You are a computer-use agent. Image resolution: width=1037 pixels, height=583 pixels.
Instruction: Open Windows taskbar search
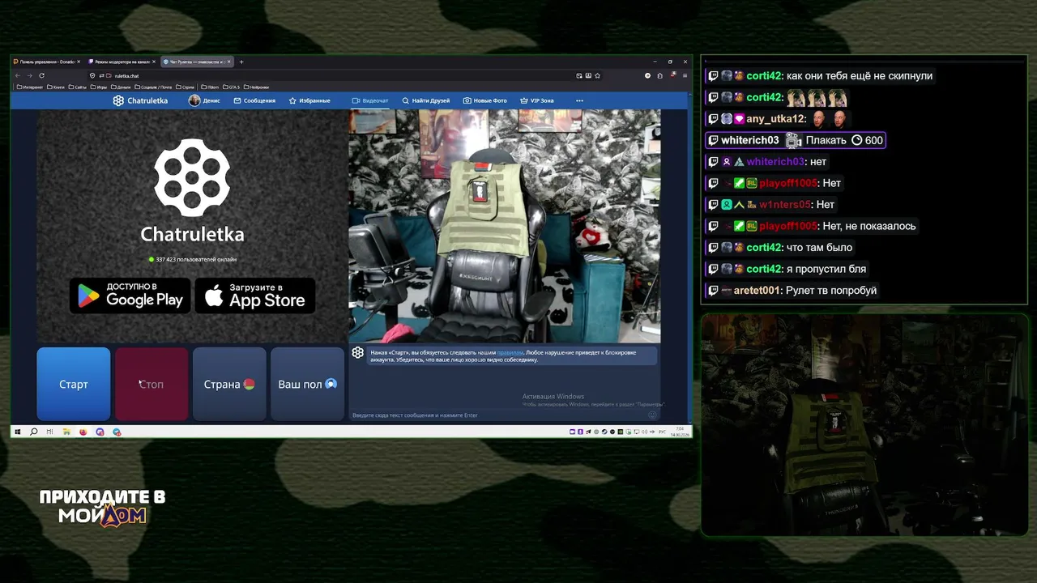[33, 432]
